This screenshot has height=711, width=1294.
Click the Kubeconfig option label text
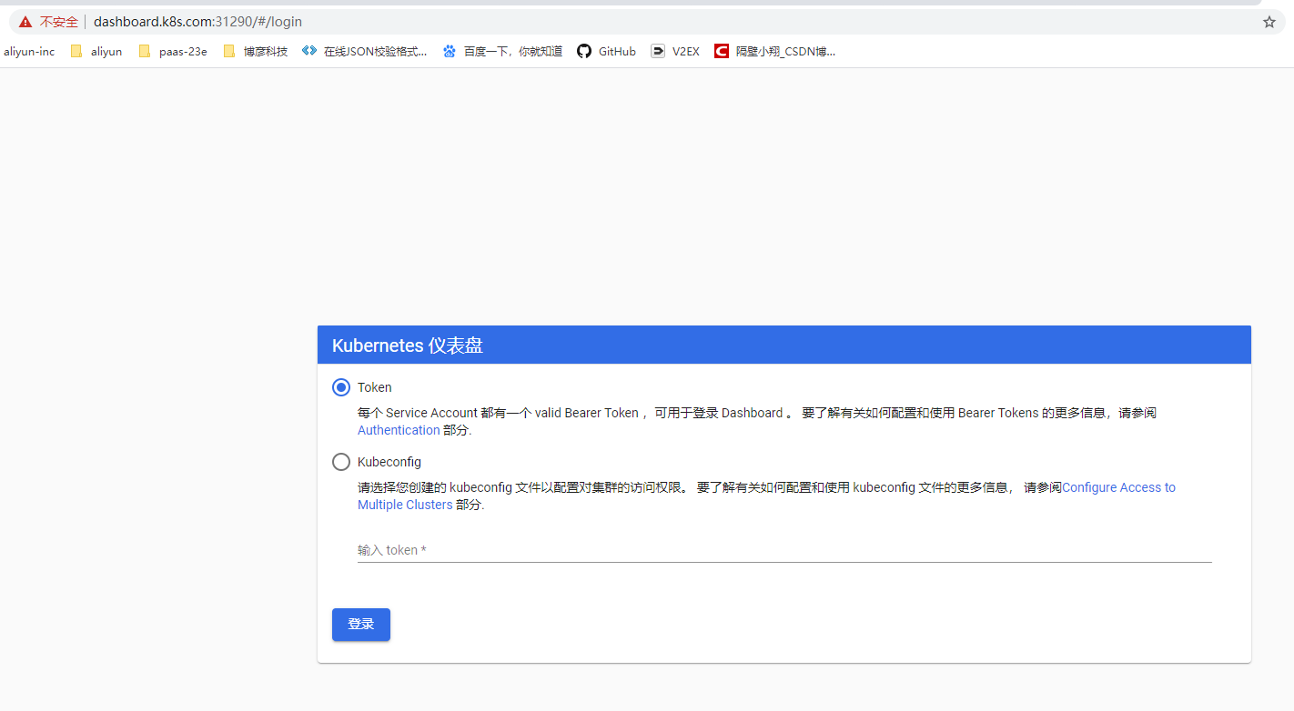click(389, 462)
